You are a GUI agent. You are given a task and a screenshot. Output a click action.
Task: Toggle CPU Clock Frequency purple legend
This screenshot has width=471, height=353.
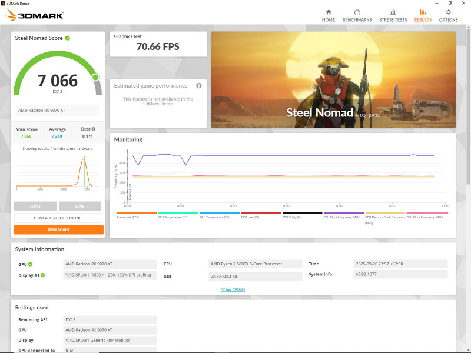click(x=343, y=215)
